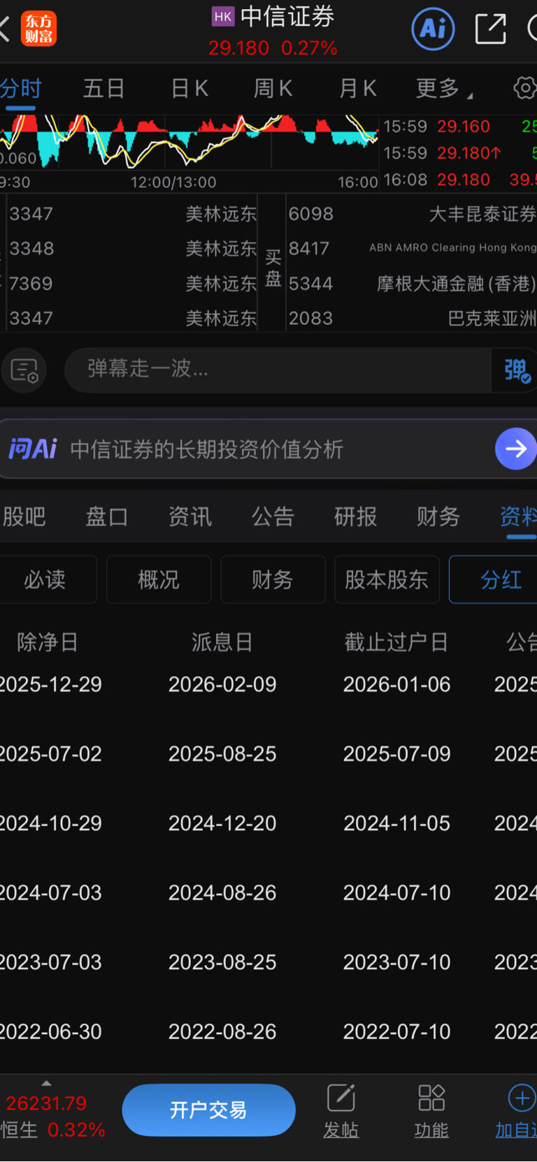Select record date 2026-01-06
This screenshot has height=1162, width=537.
[x=396, y=684]
